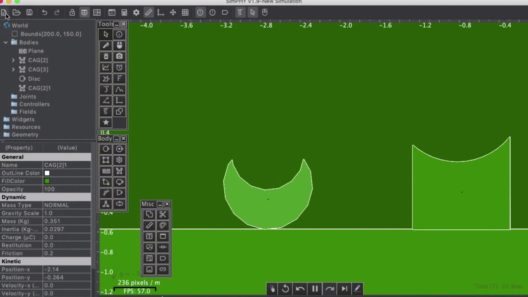528x297 pixels.
Task: Collapse the Bodies folder in the tree
Action: [x=6, y=42]
